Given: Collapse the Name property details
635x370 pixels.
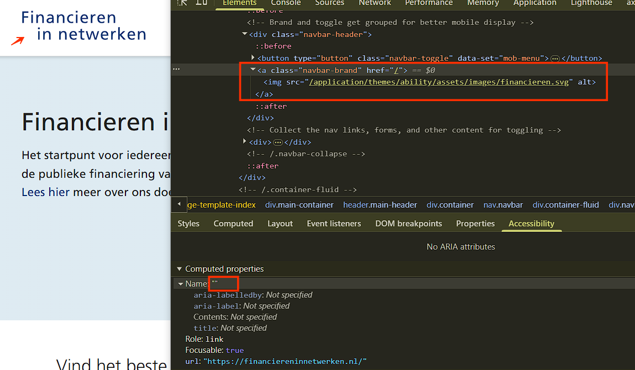Looking at the screenshot, I should click(180, 284).
